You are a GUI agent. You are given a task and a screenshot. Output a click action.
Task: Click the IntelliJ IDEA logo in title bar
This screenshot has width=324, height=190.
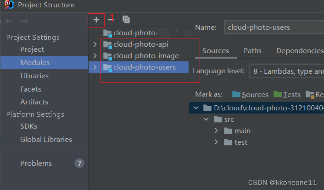pos(9,5)
